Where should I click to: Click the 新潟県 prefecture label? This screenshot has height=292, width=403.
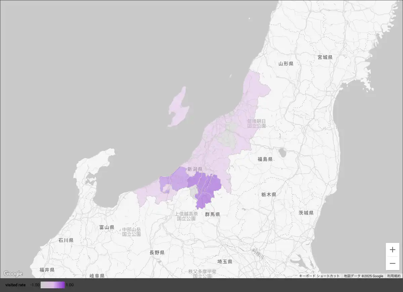[x=195, y=169]
